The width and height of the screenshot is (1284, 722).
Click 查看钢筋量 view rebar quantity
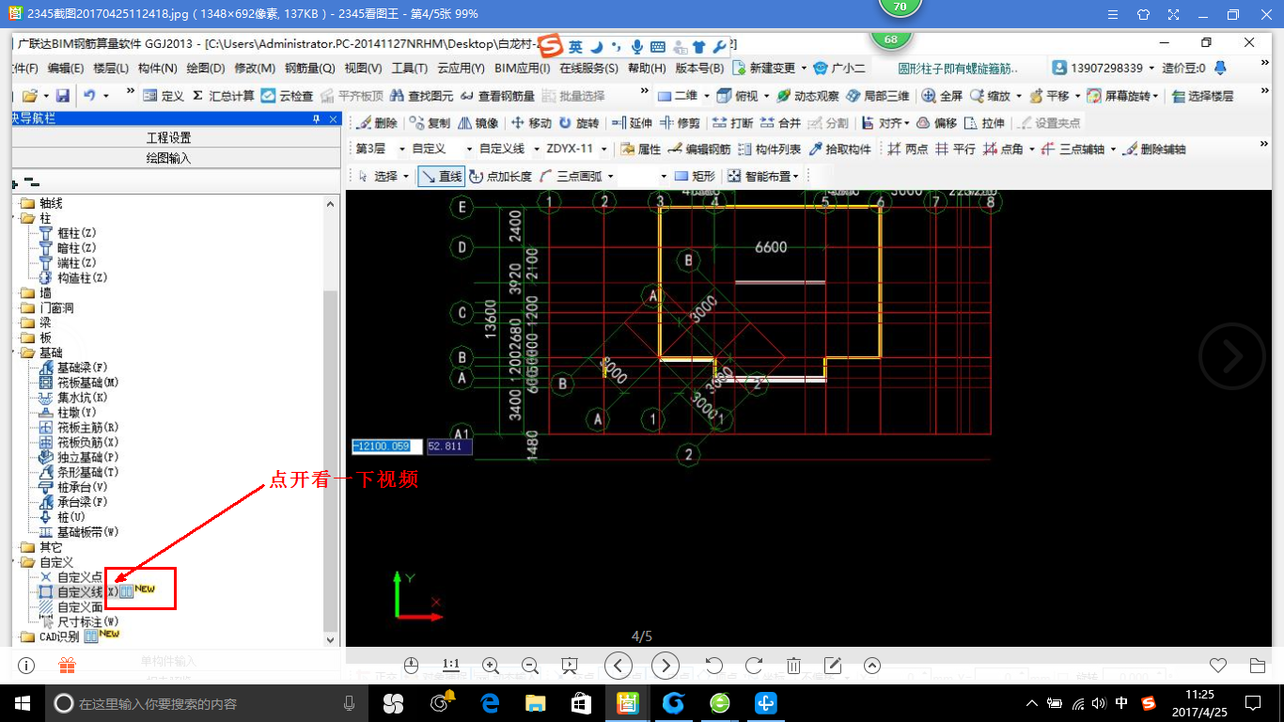[x=498, y=96]
